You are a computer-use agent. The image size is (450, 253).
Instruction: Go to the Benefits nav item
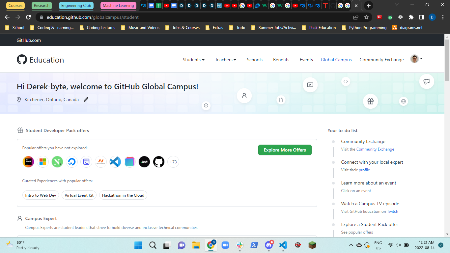pos(281,60)
